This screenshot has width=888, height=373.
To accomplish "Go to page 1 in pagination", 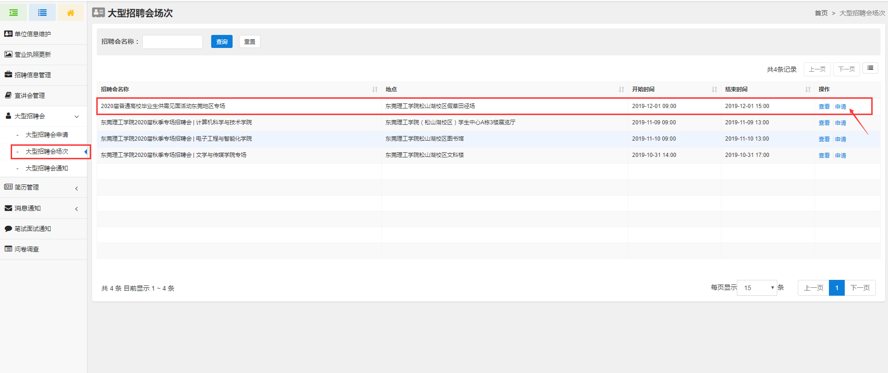I will coord(836,288).
